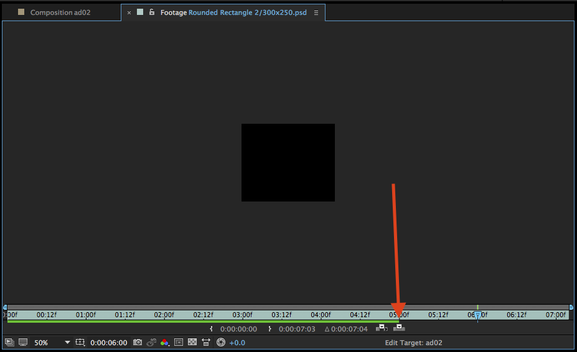Click the duration value 0:00:07:04

(349, 329)
